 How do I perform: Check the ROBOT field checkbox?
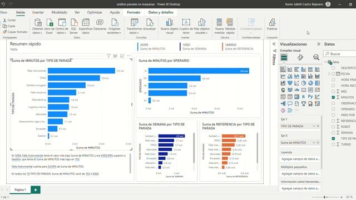pos(333,127)
